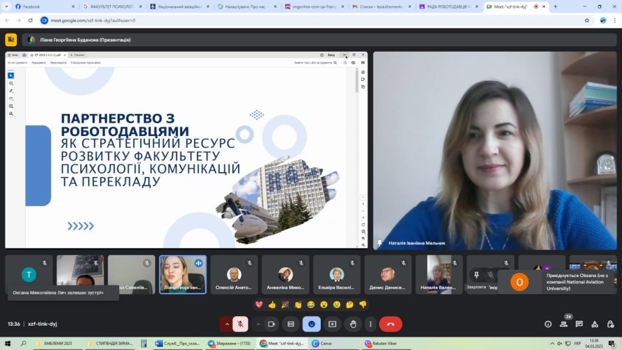
Task: Send the thumbs up emoji reaction
Action: (x=272, y=304)
